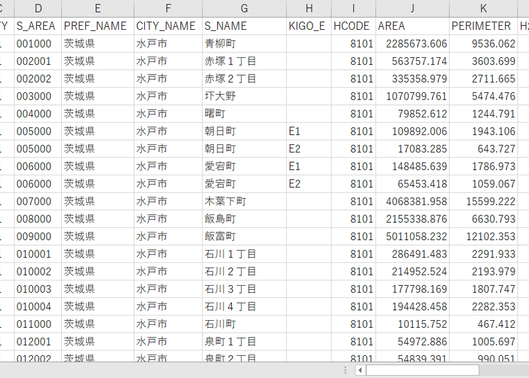The image size is (529, 378).
Task: Select column K header
Action: (x=483, y=9)
